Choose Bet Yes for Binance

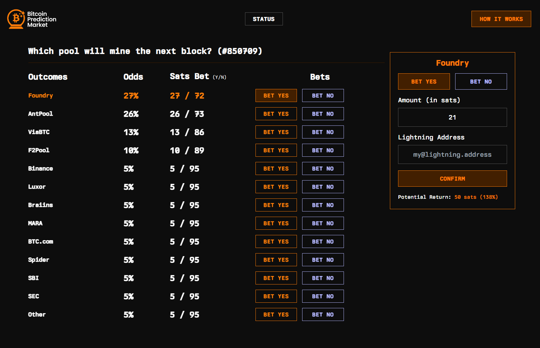(276, 168)
